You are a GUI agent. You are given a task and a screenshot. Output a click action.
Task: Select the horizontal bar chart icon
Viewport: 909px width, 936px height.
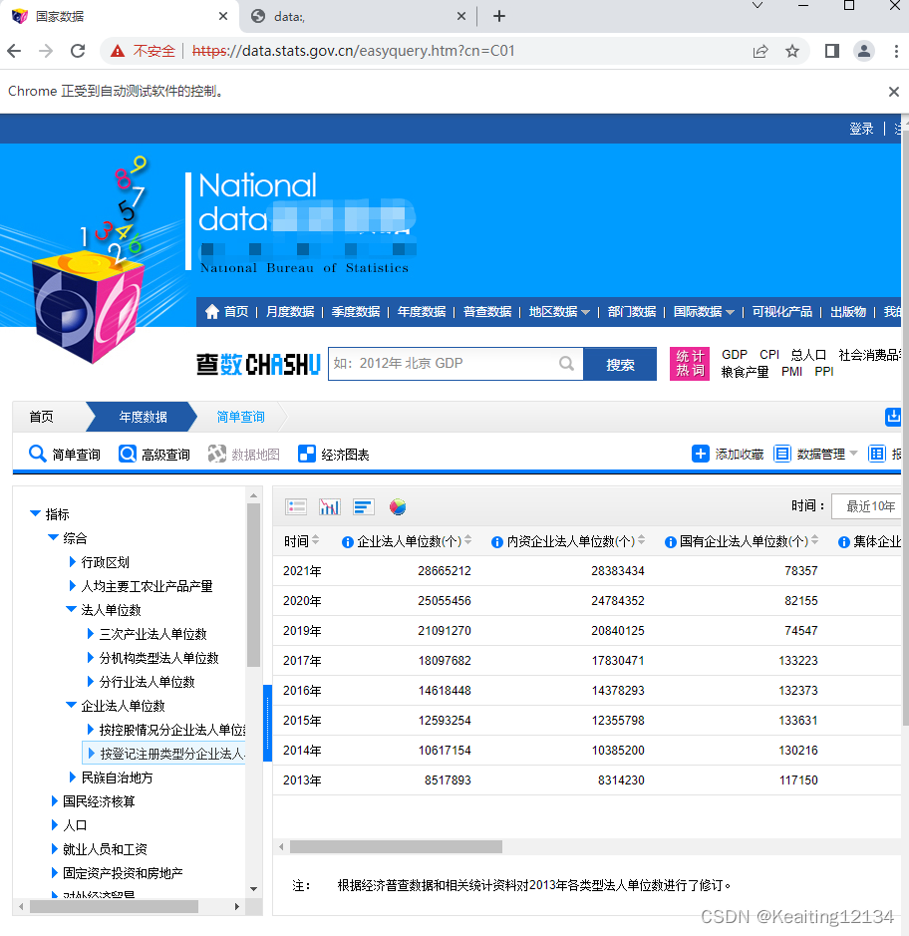[x=363, y=506]
